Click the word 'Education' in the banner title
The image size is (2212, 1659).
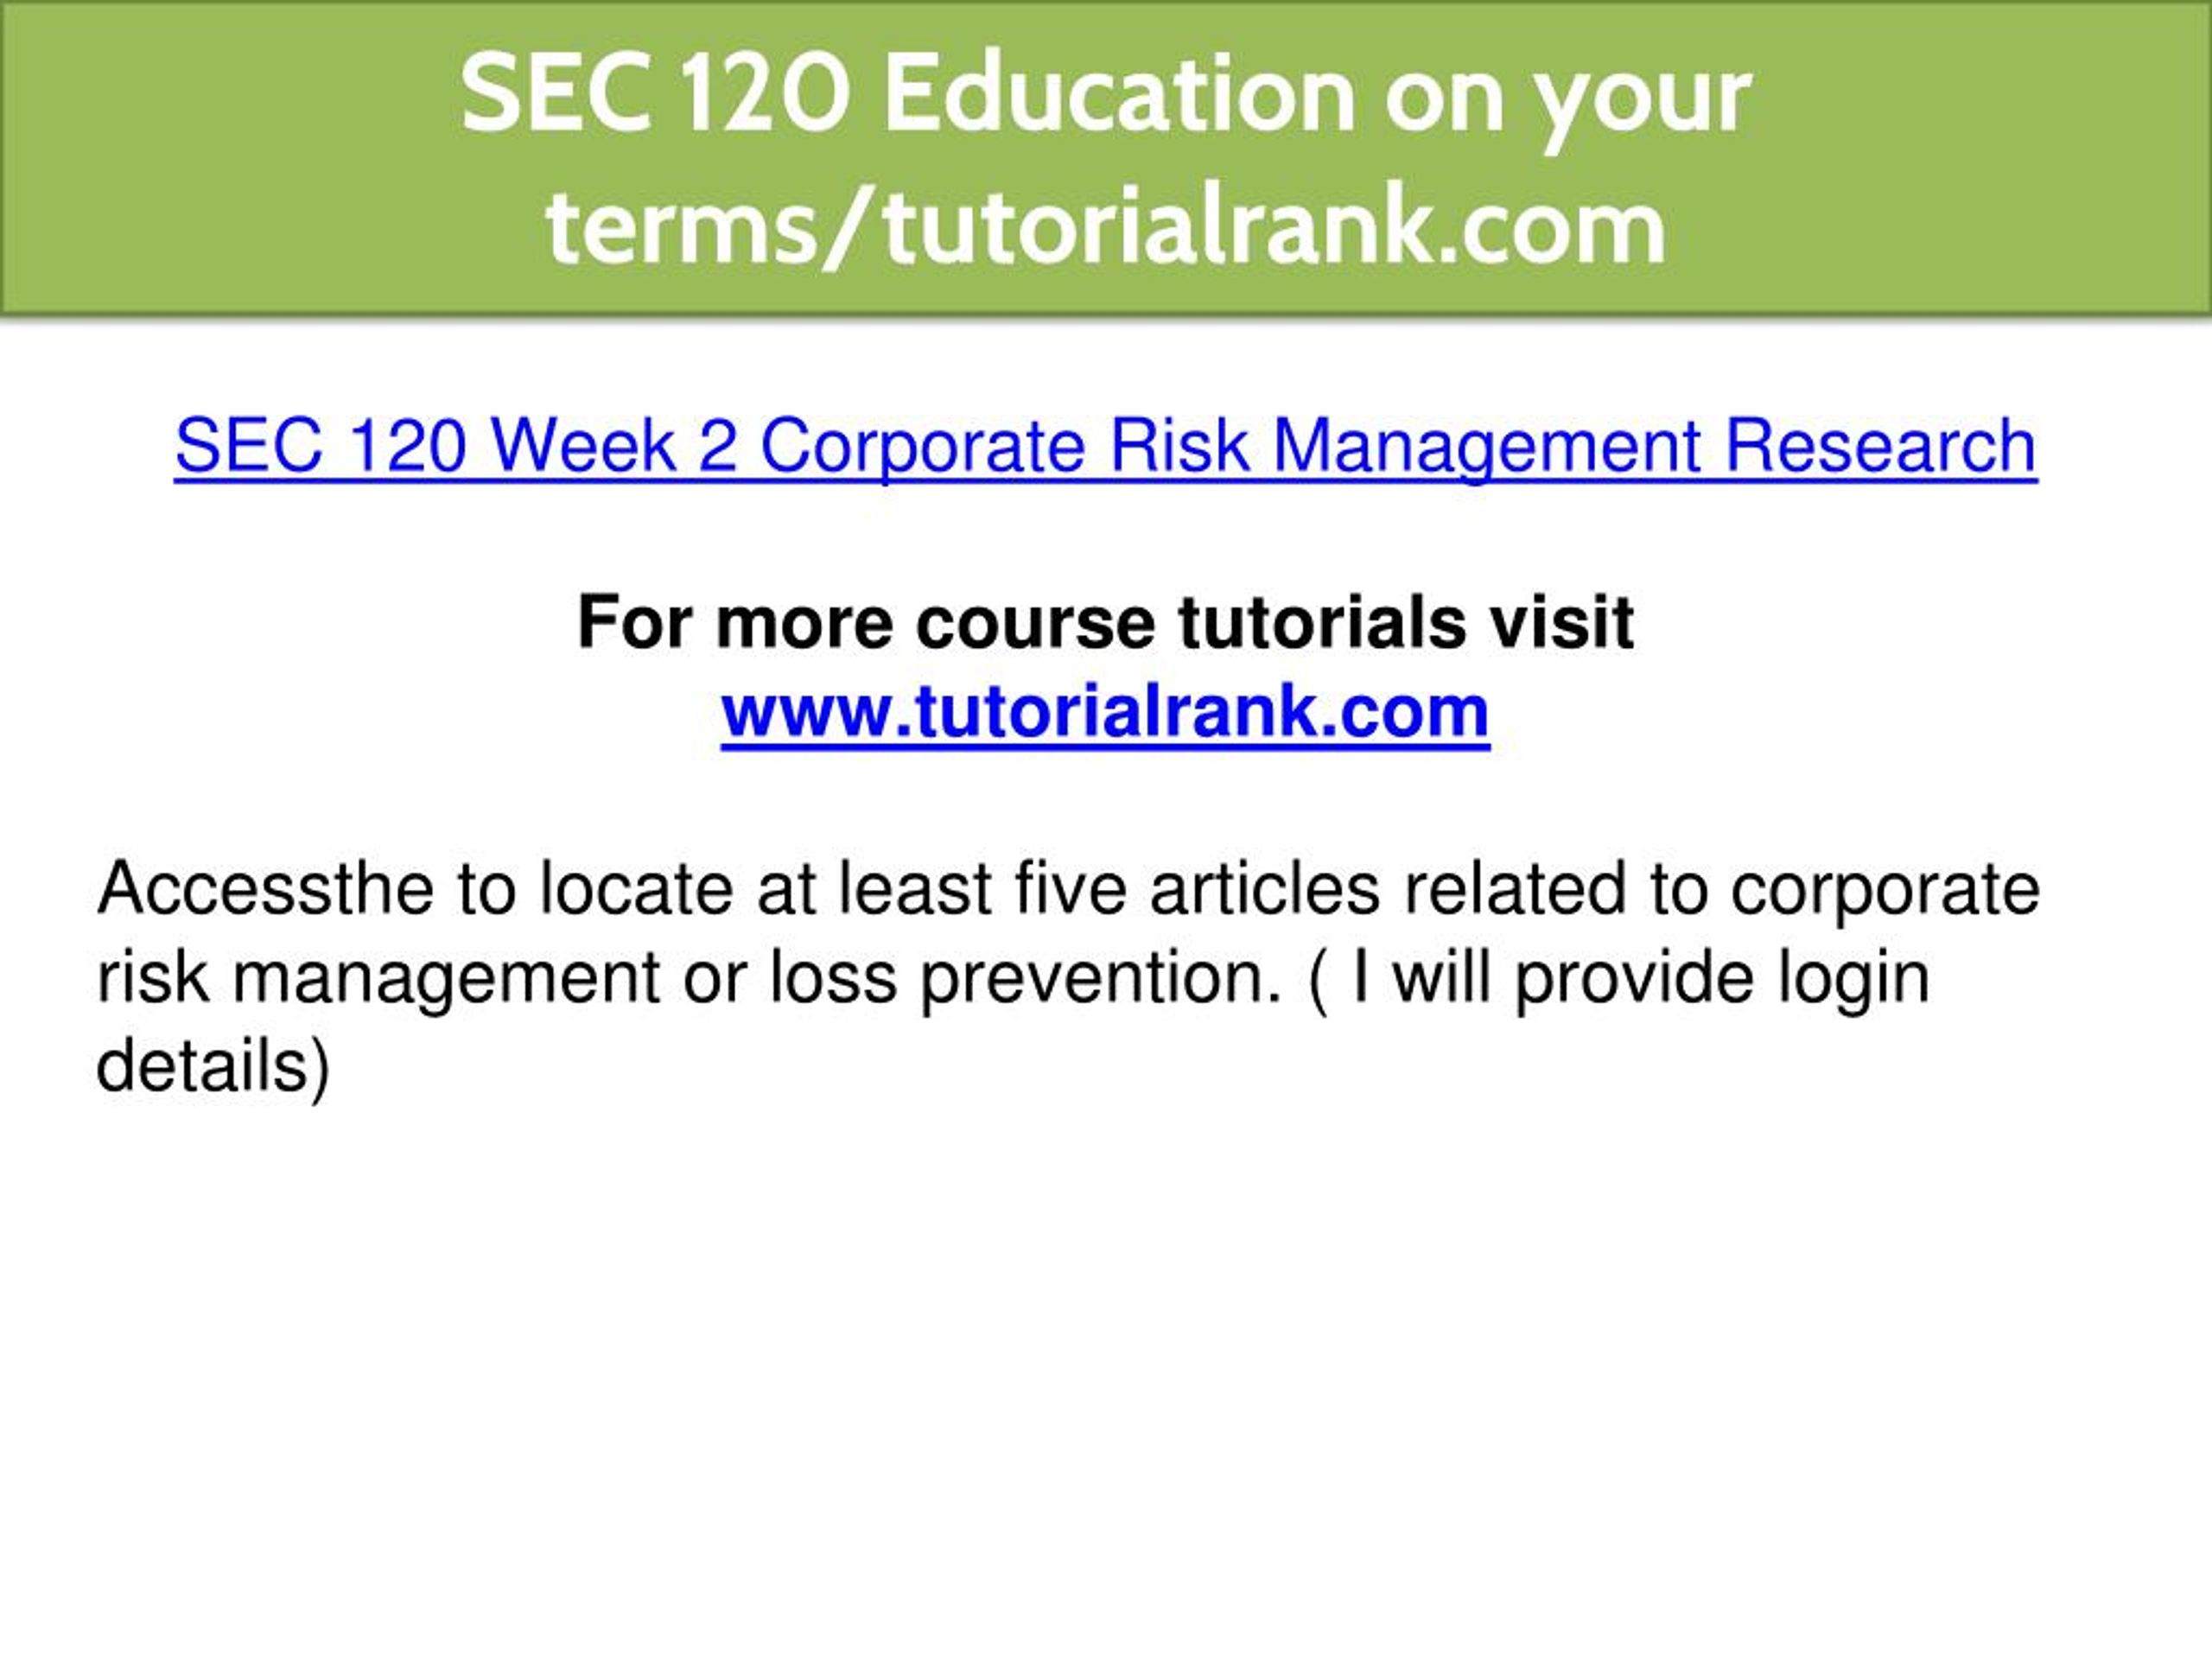coord(1119,94)
